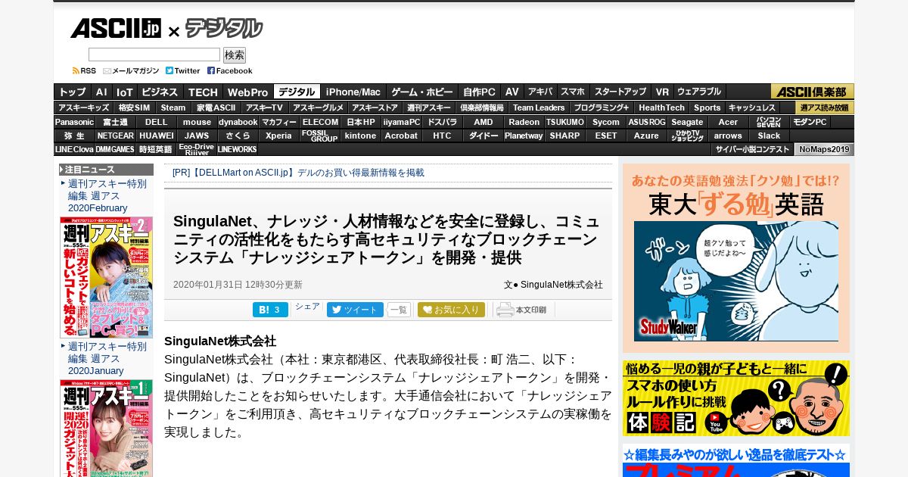The image size is (908, 477).
Task: Open the ASCII倶楽部 banner button
Action: click(813, 92)
